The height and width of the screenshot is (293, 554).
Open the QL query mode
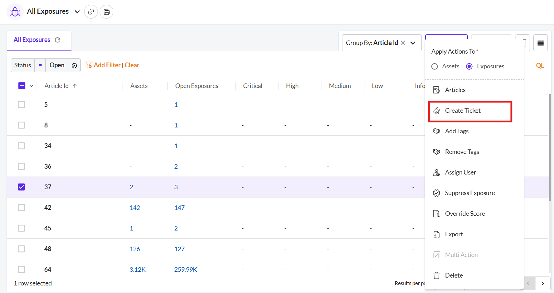[x=540, y=66]
